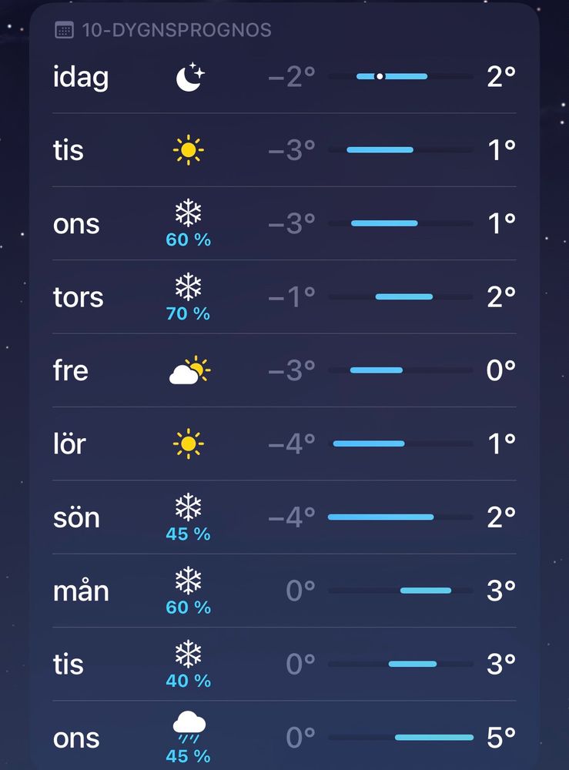The image size is (569, 770).
Task: Select the tors day label
Action: pyautogui.click(x=78, y=297)
